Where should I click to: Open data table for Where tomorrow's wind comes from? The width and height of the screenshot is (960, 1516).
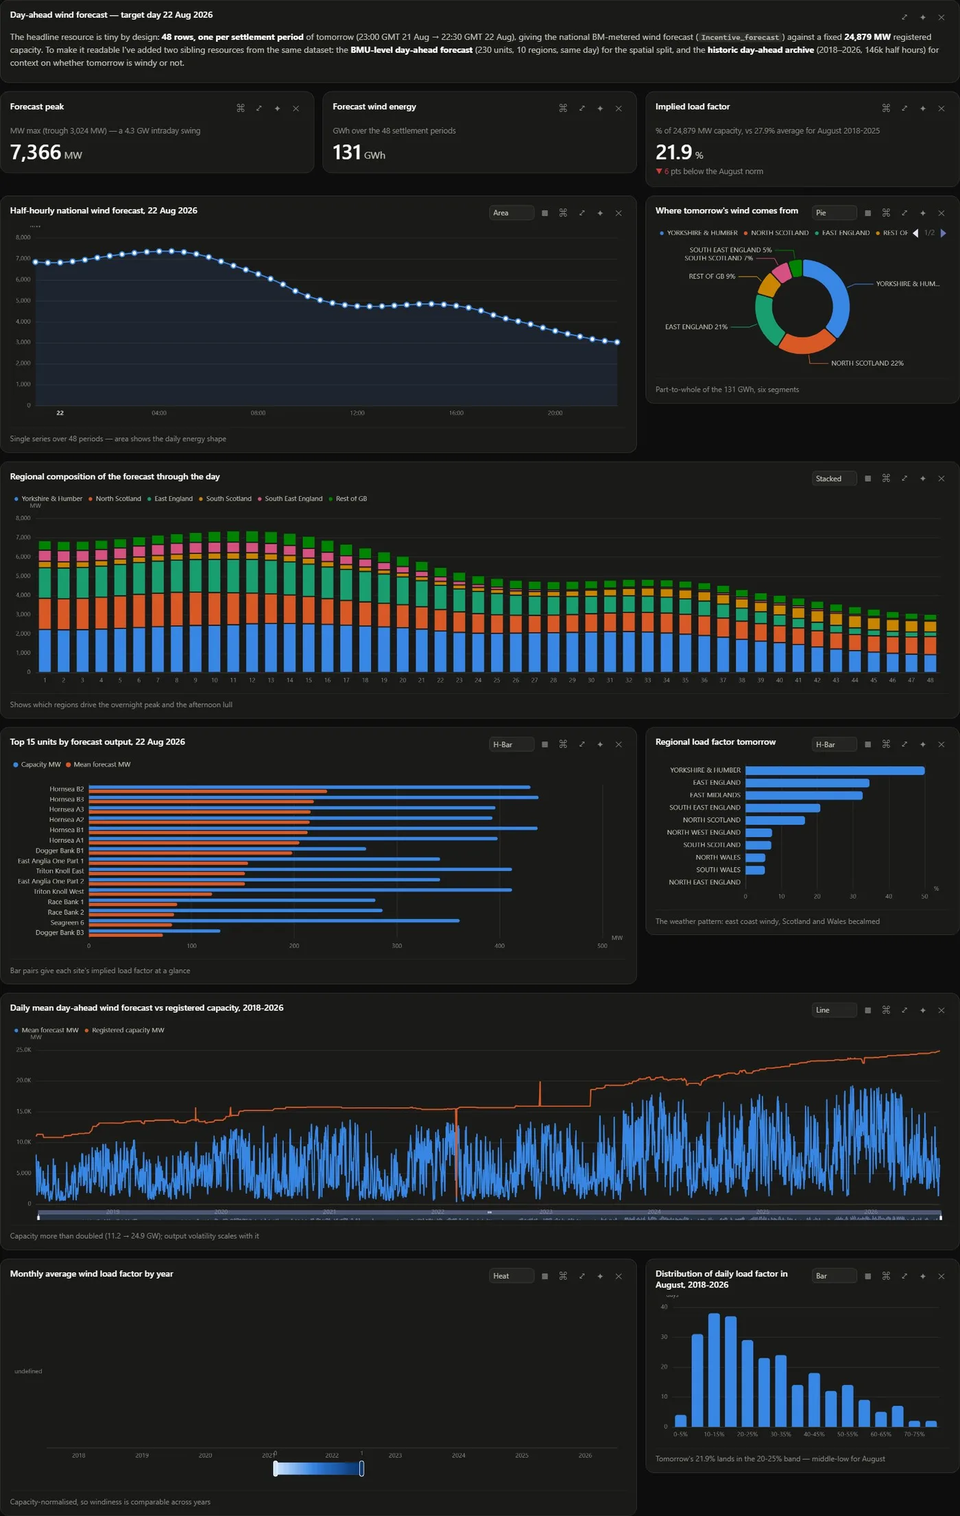pyautogui.click(x=867, y=213)
